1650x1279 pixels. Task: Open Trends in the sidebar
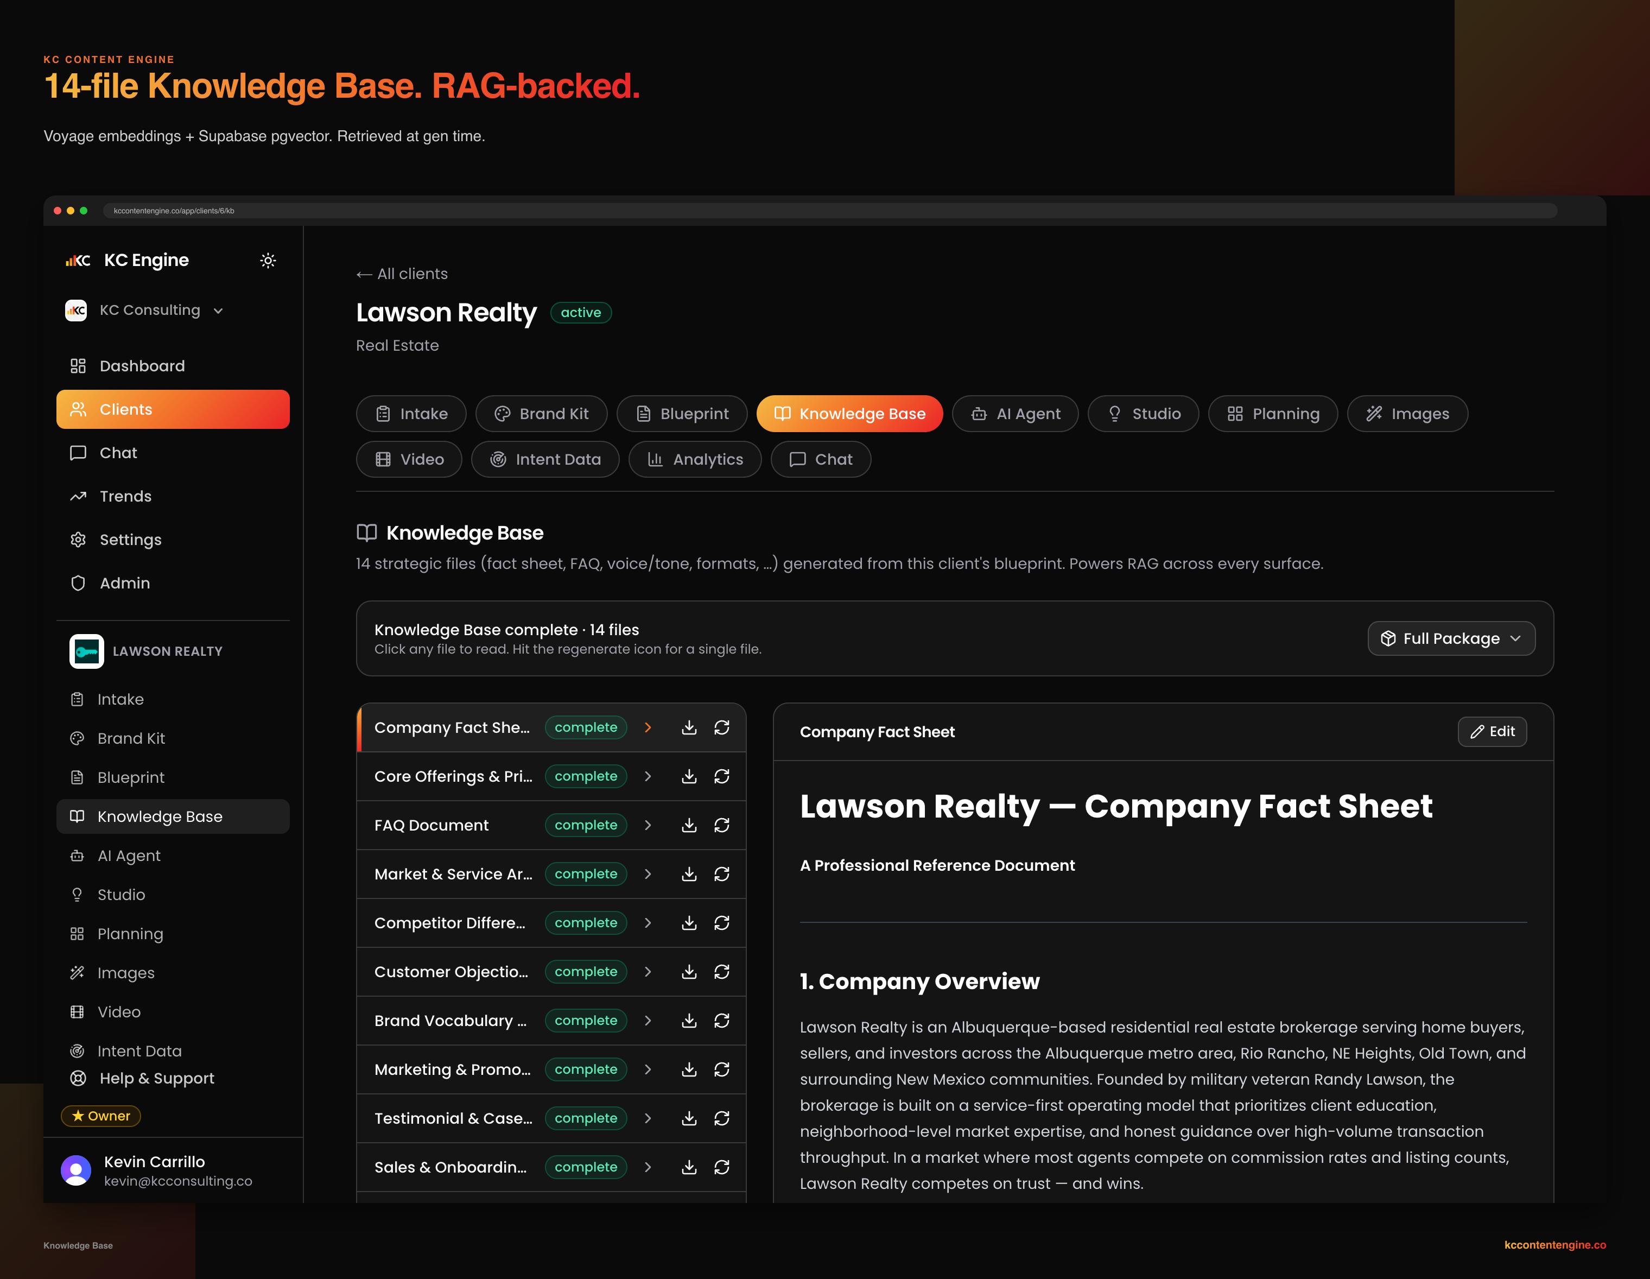[173, 496]
